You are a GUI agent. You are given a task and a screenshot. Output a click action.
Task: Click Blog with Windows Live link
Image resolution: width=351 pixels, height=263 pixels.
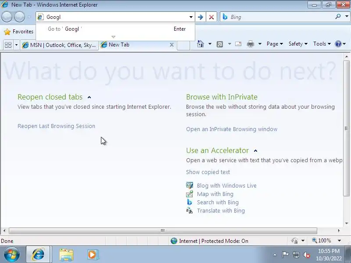coord(227,185)
